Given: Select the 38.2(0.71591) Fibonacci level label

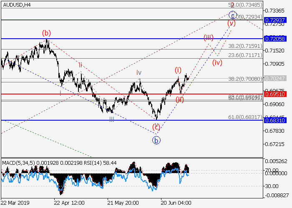Looking at the screenshot, I should [x=247, y=46].
